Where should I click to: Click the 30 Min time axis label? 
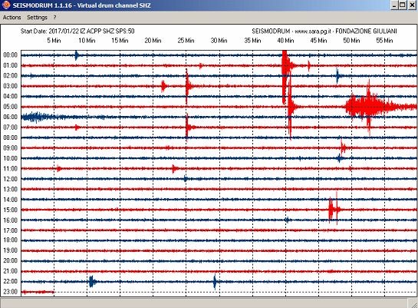pyautogui.click(x=219, y=41)
